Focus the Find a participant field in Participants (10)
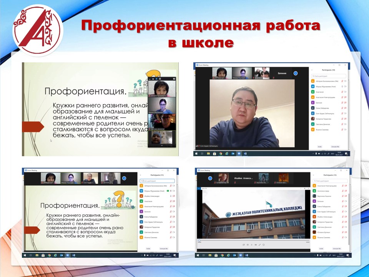Image resolution: width=369 pixels, height=277 pixels. click(x=329, y=76)
